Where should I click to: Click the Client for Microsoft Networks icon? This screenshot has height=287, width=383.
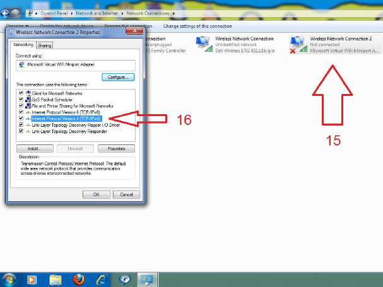tap(28, 93)
